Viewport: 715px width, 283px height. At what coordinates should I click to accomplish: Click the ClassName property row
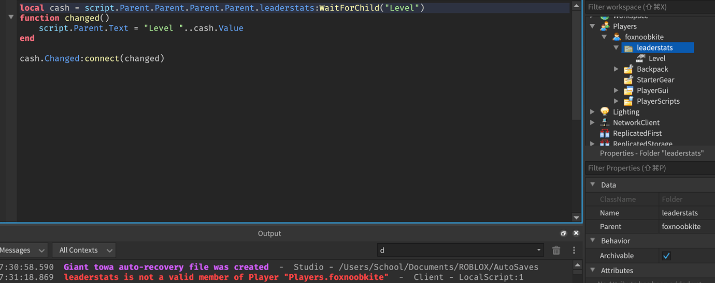point(650,199)
